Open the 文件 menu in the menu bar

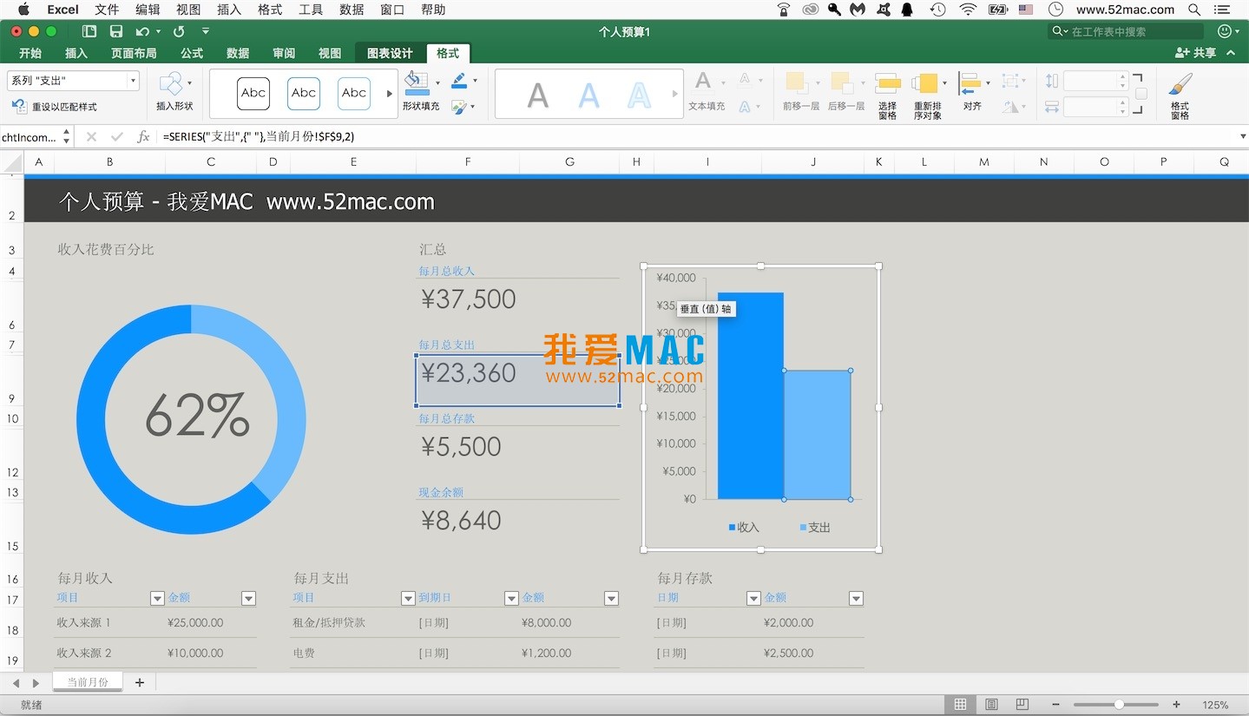[x=107, y=10]
